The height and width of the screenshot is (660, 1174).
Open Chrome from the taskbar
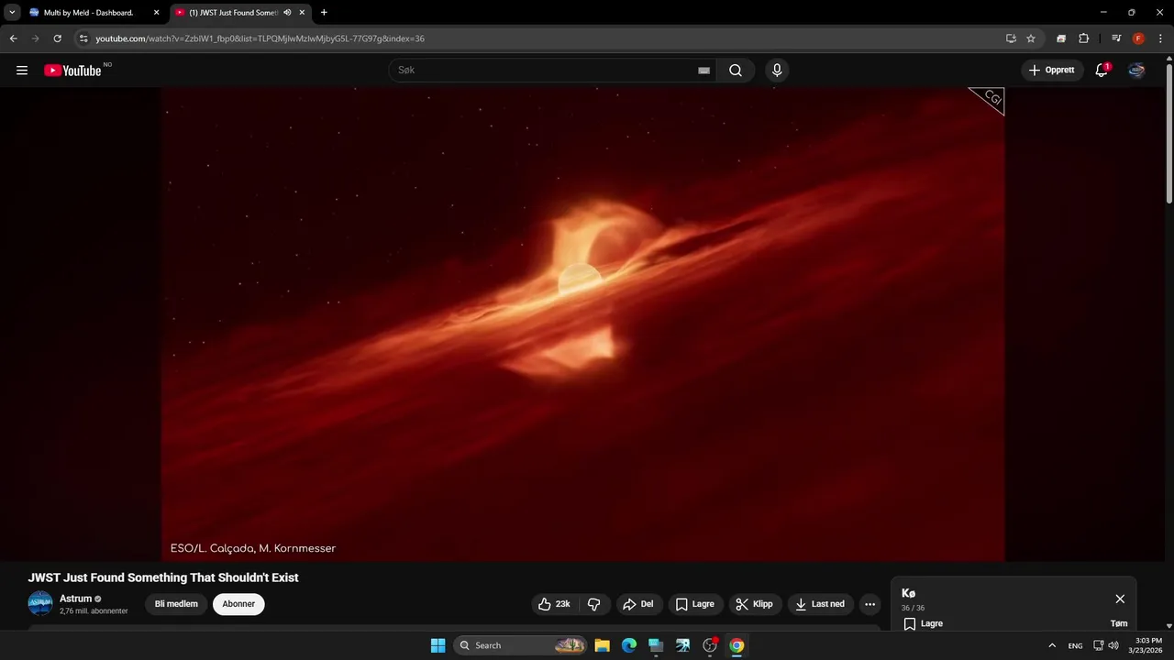point(737,645)
